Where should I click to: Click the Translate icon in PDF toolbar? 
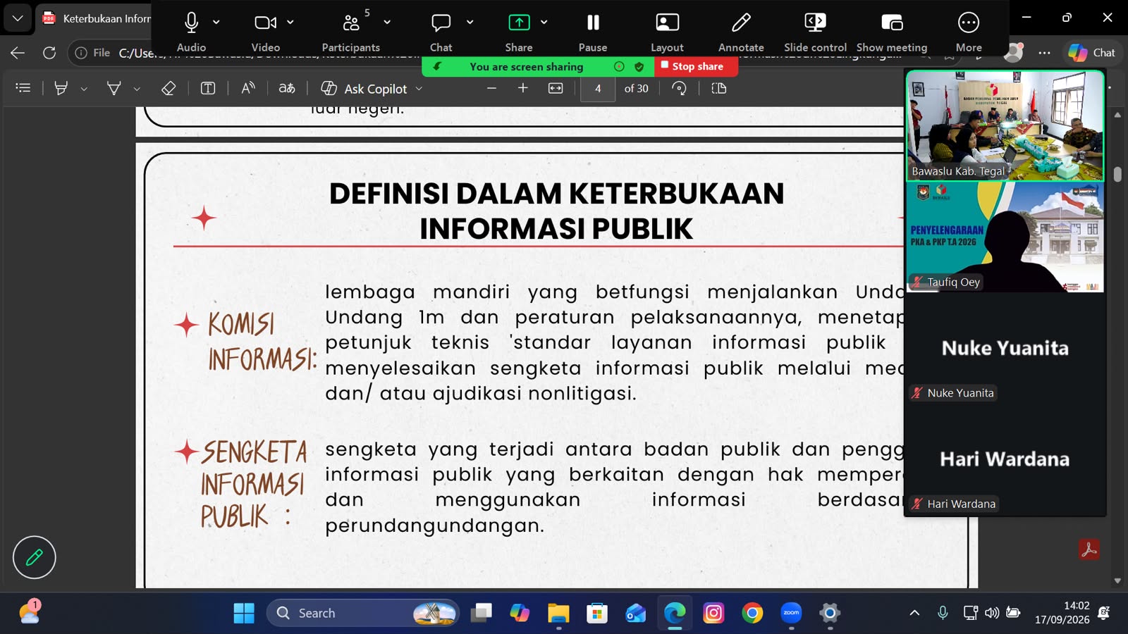pyautogui.click(x=287, y=88)
